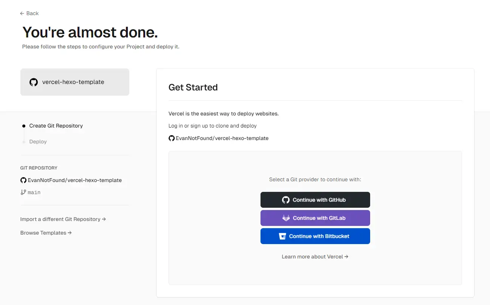Click 'Log in or sign up to clone and deploy'
The width and height of the screenshot is (490, 305).
coord(212,126)
